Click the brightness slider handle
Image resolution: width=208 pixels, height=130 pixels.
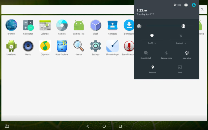(183, 26)
